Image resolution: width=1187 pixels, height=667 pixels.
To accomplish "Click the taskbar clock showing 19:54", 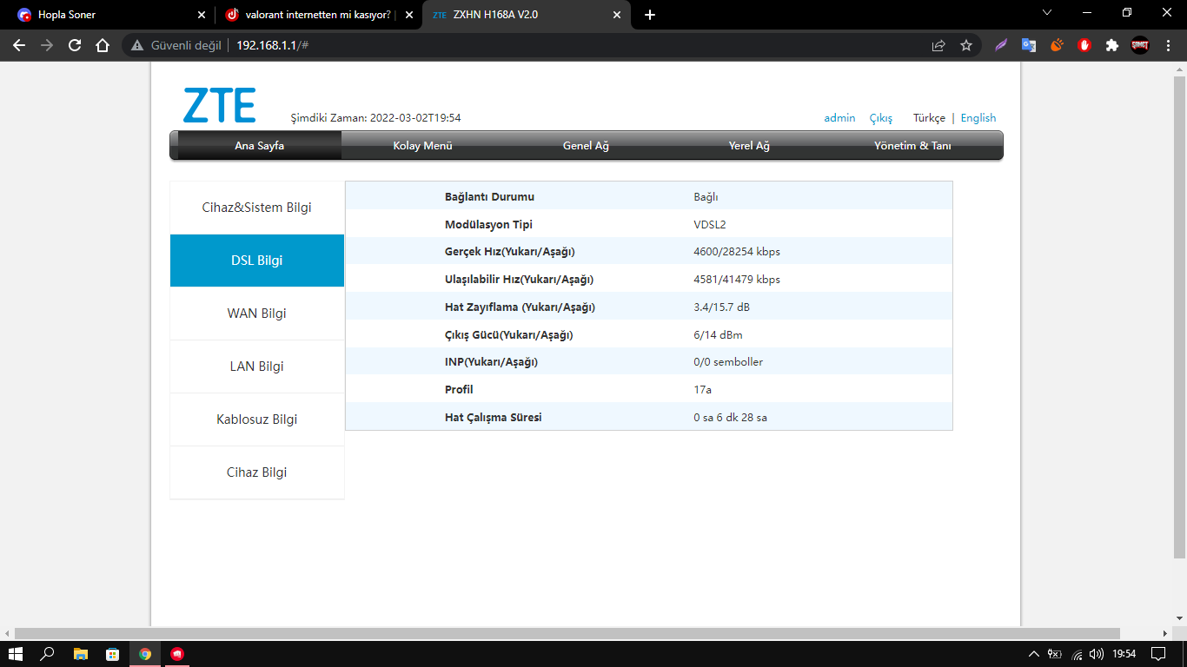I will [1124, 654].
